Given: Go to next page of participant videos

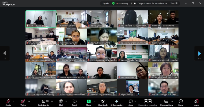Looking at the screenshot, I should pos(199,53).
